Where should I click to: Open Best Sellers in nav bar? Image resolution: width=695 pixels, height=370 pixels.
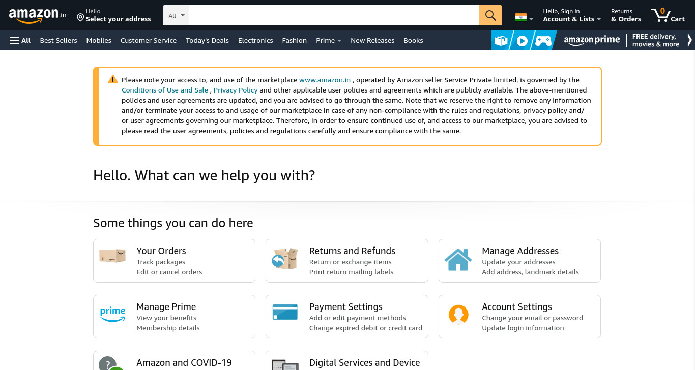click(59, 40)
